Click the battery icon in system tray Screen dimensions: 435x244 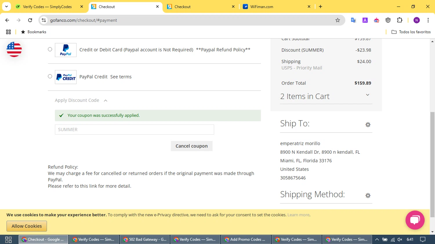coord(385,240)
